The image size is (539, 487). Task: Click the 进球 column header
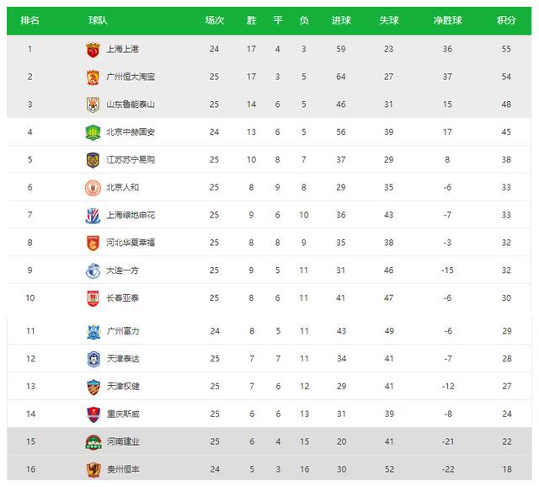pyautogui.click(x=341, y=19)
